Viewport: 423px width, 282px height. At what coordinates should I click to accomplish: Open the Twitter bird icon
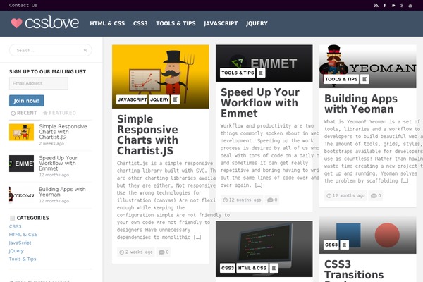(393, 6)
